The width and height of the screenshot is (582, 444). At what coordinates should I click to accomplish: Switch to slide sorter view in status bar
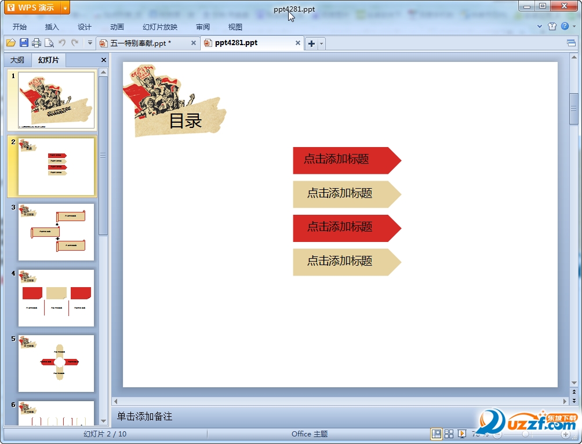[x=449, y=434]
